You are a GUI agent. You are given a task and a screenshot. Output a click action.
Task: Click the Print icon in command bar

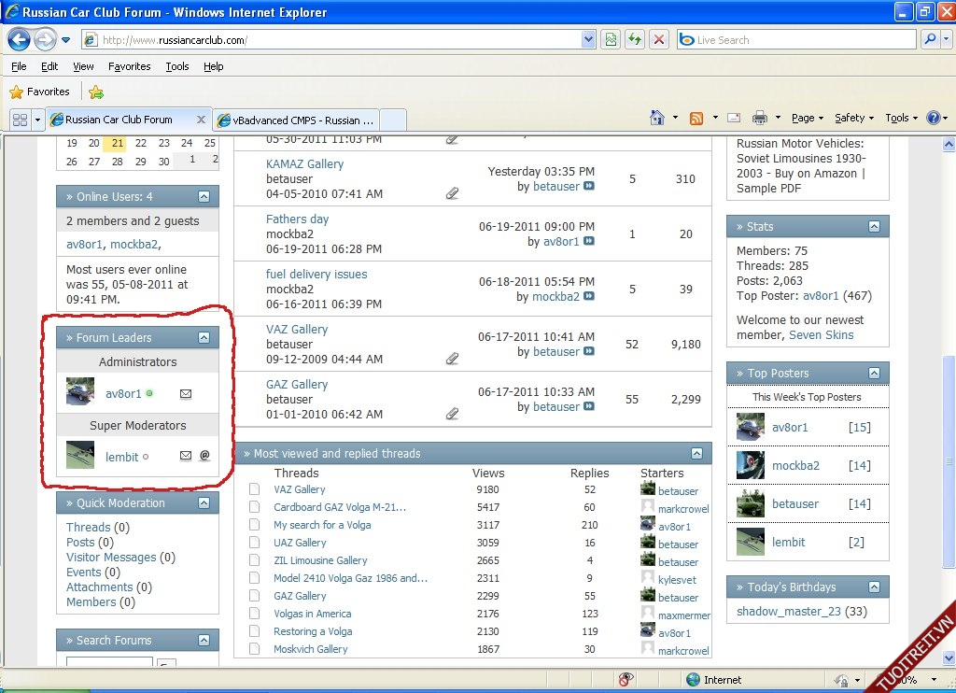pos(760,118)
